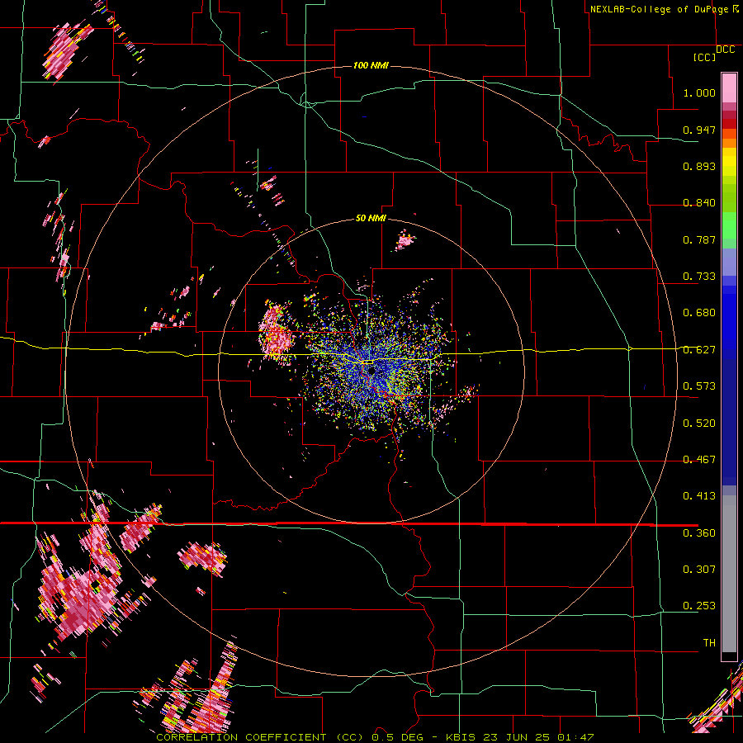Click the KBIS 23 JUN 25 timestamp
This screenshot has height=743, width=743.
[498, 737]
